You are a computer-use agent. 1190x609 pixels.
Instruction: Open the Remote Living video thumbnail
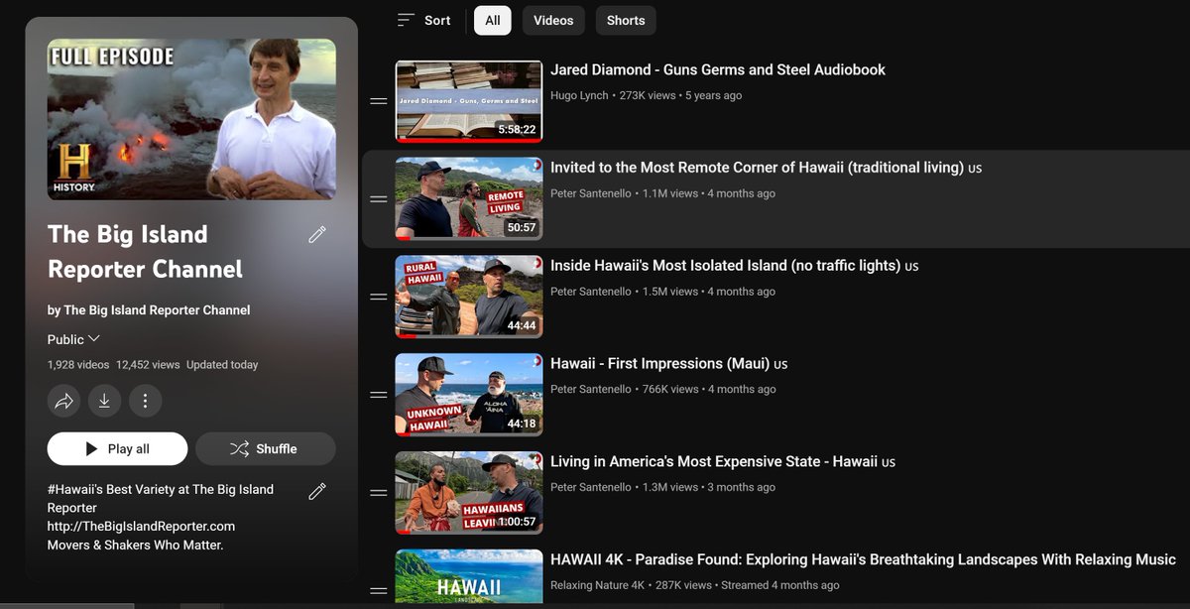pos(469,199)
